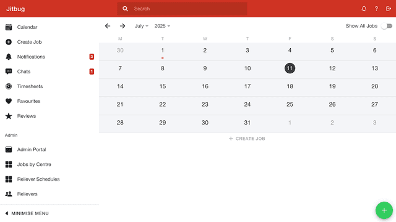Click the Notifications bell icon in sidebar
The height and width of the screenshot is (222, 396).
[x=9, y=57]
